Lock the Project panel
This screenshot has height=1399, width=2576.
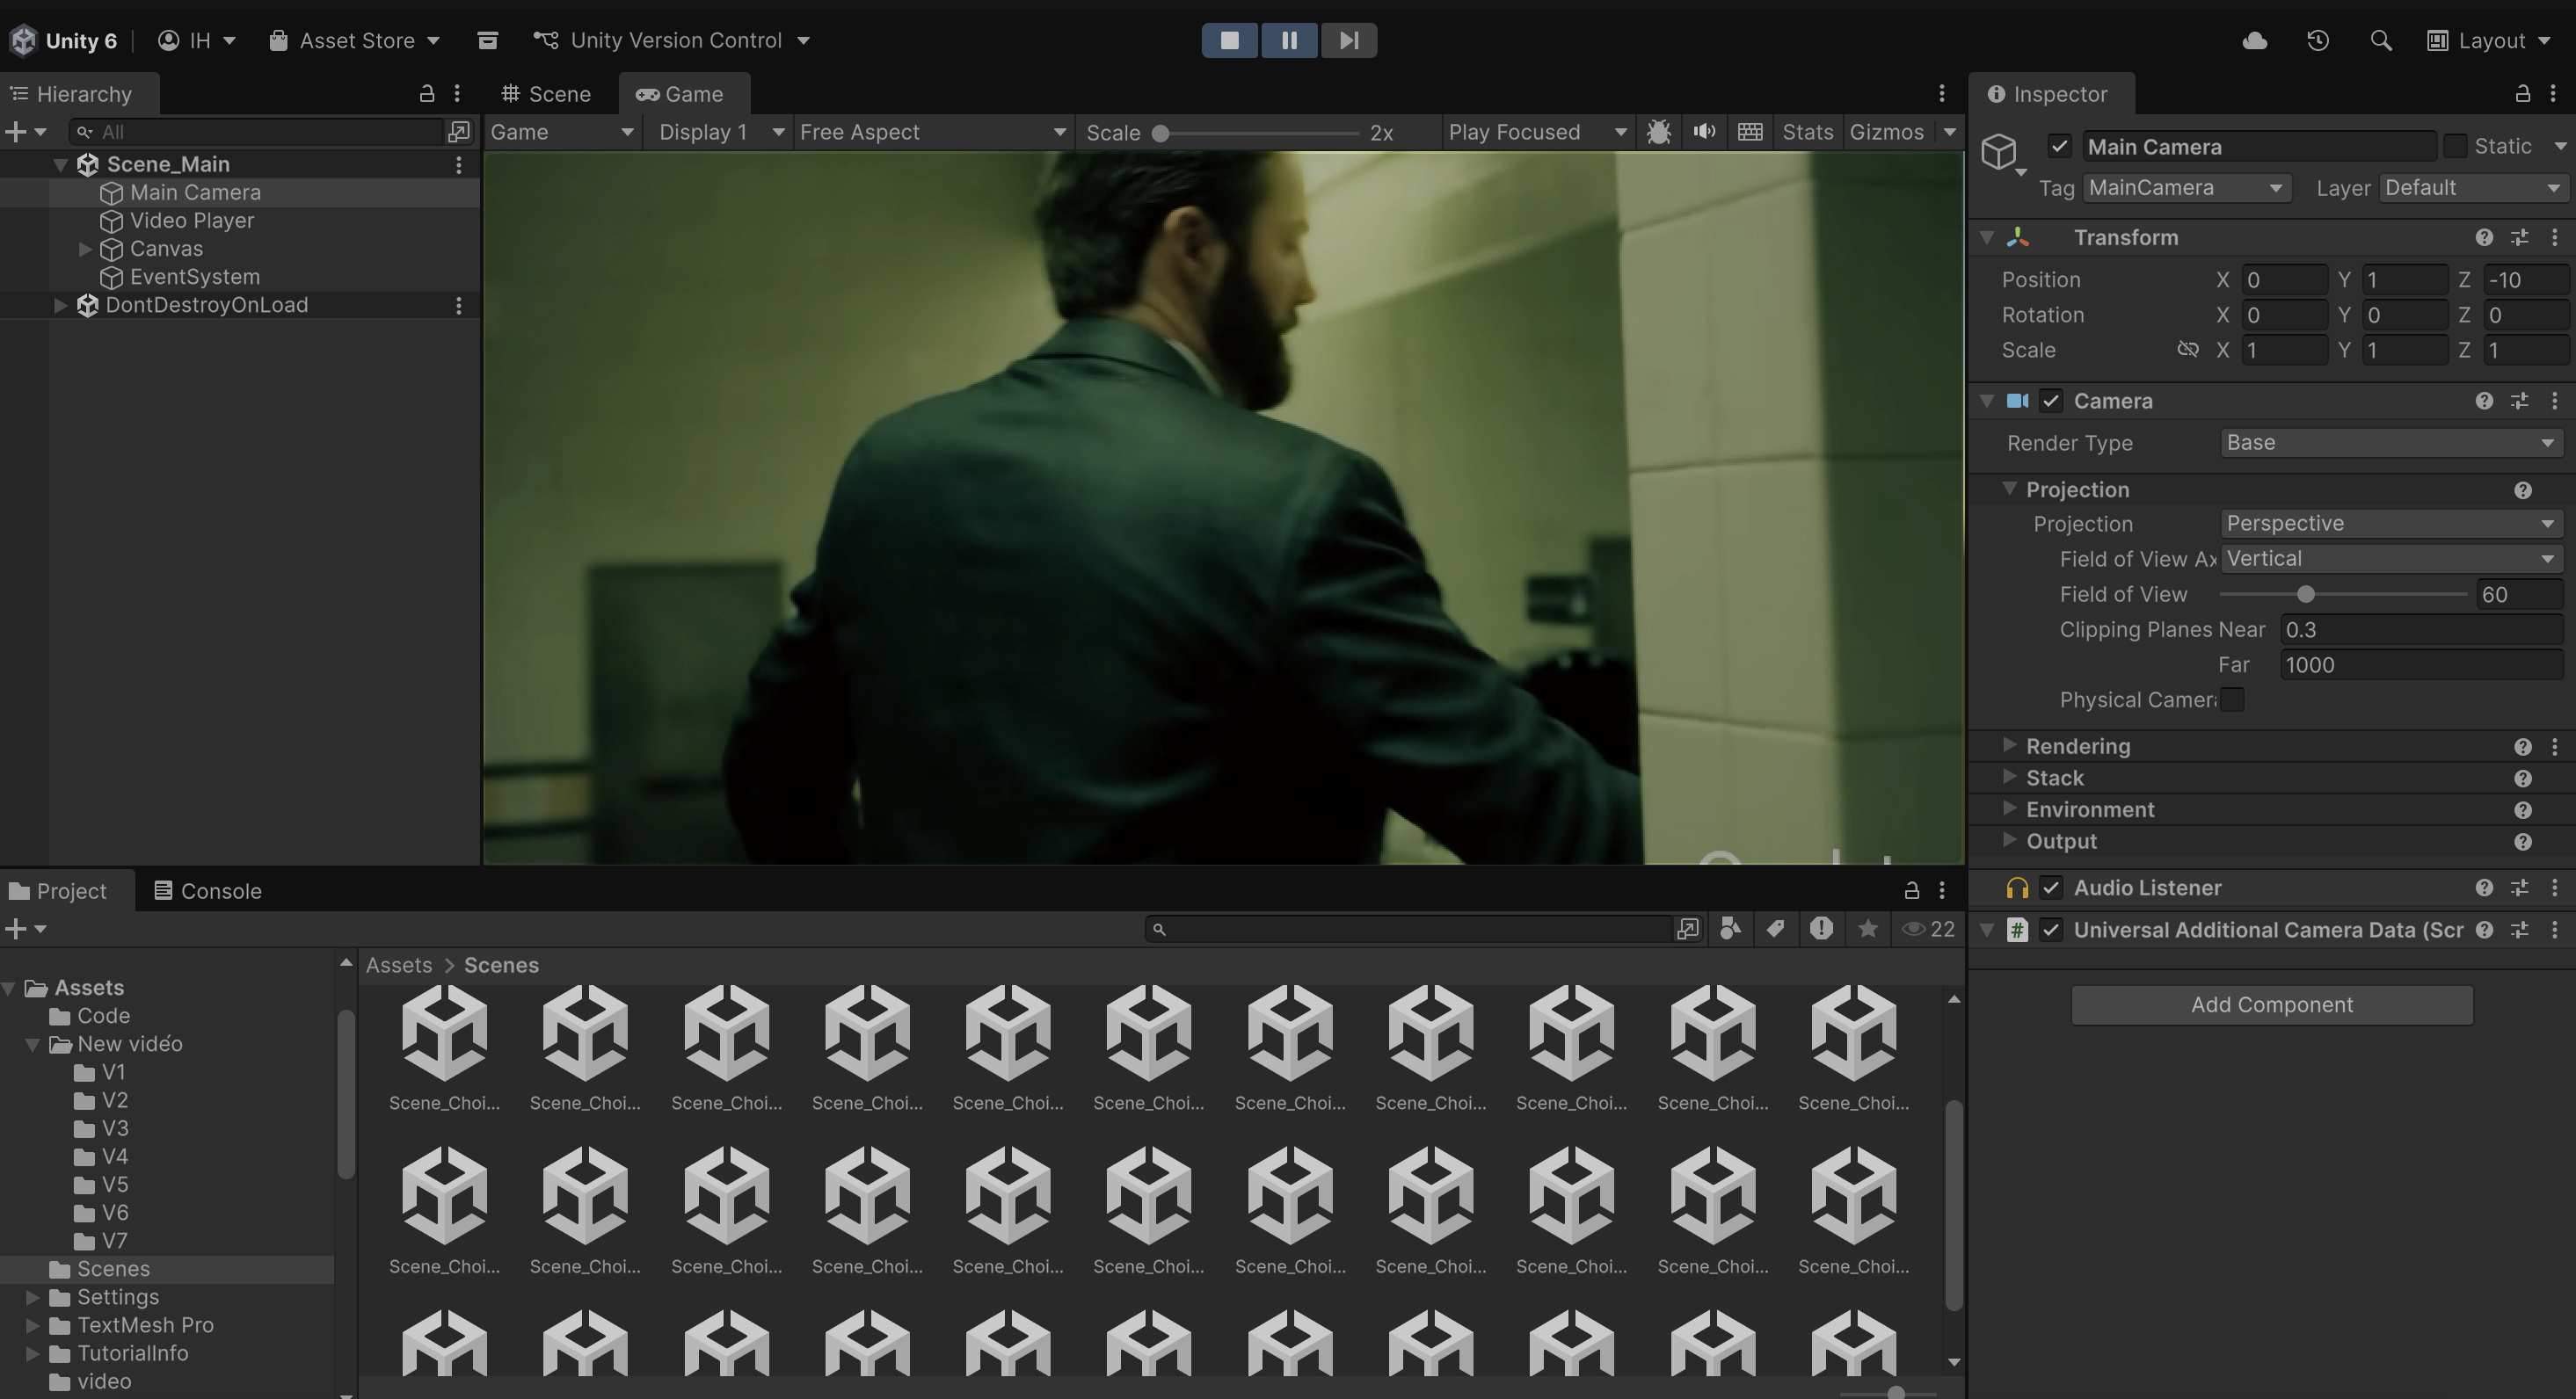[1911, 889]
